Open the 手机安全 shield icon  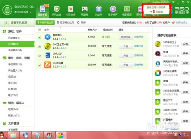pos(57,9)
